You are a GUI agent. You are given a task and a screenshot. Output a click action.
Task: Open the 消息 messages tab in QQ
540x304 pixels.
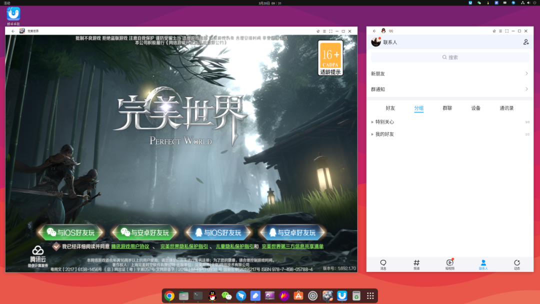pyautogui.click(x=383, y=264)
